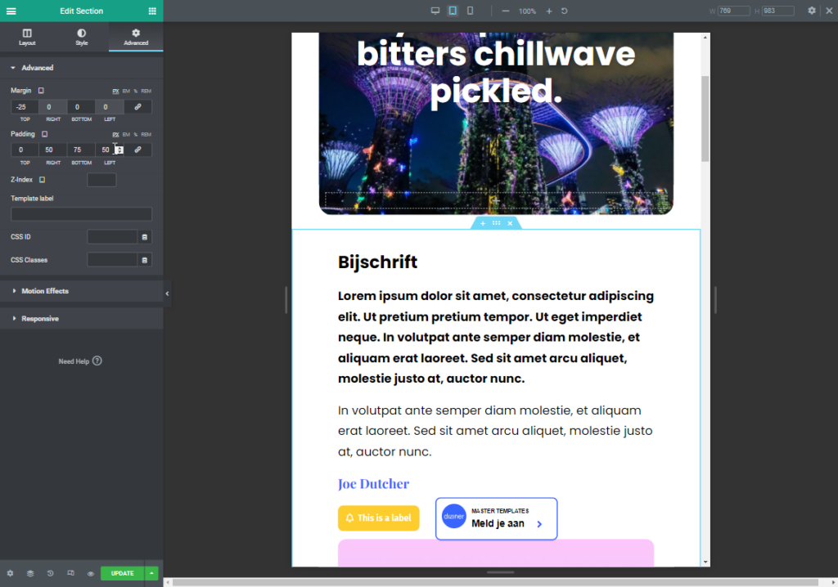
Task: Click the Responsive Mode icon in footer
Action: (70, 573)
